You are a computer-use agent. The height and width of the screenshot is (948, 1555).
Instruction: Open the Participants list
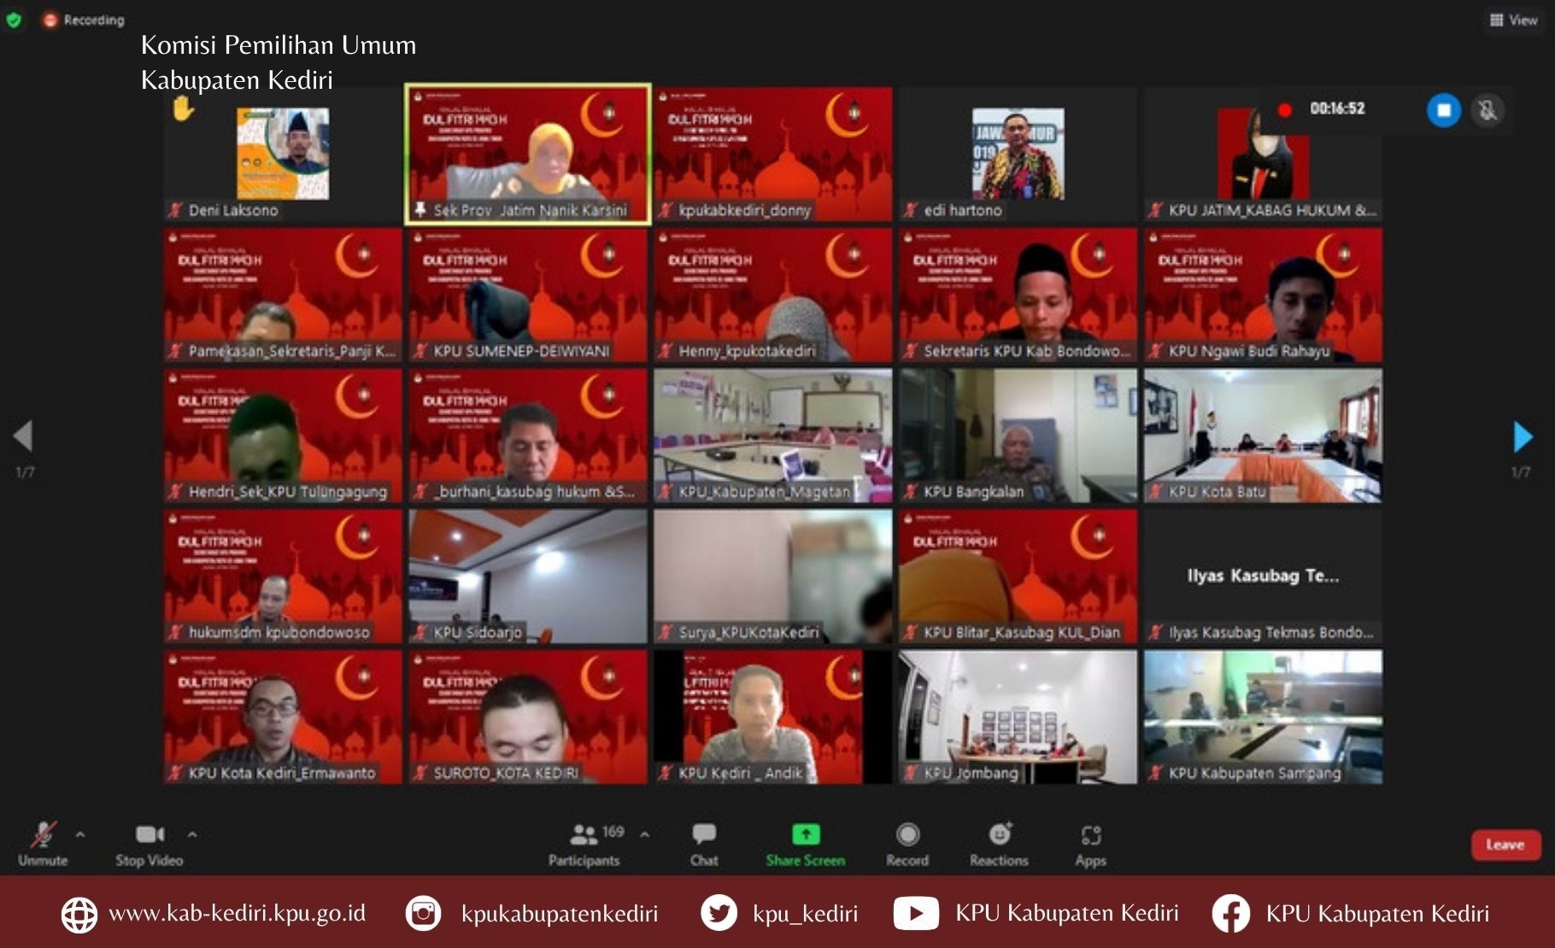coord(585,844)
